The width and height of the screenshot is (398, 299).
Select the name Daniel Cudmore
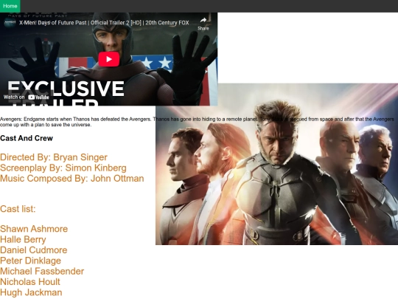[x=33, y=250]
